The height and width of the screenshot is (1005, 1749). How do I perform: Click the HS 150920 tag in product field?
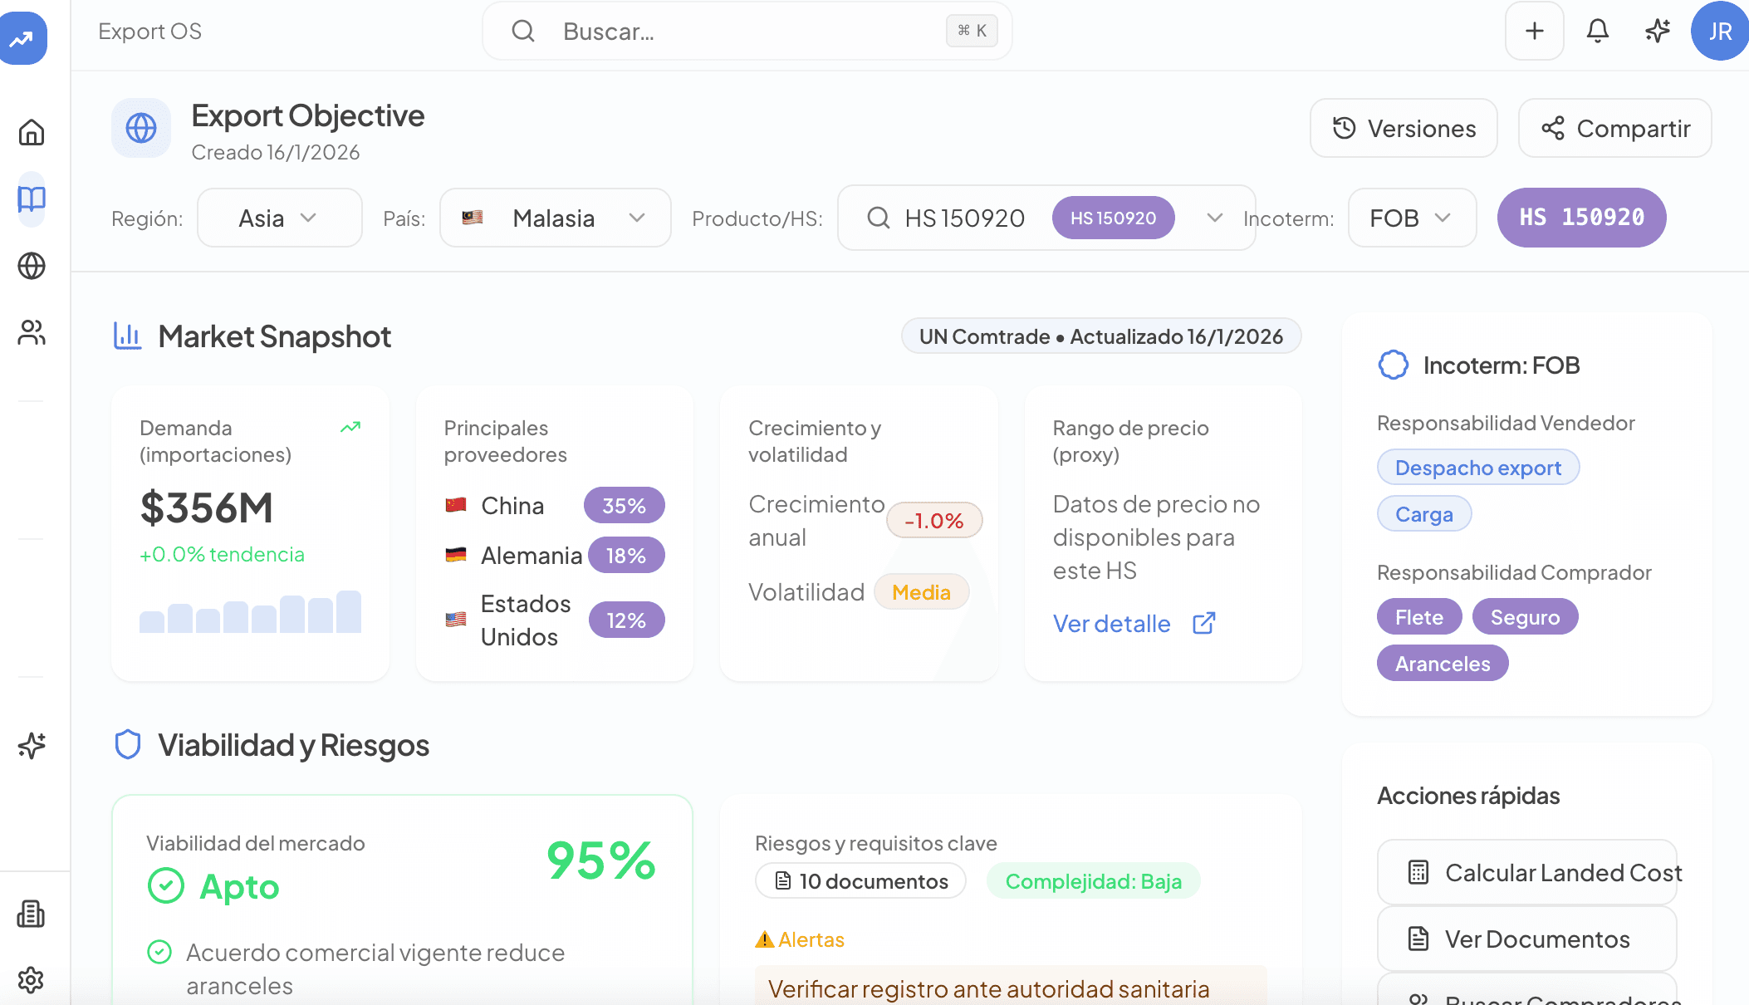[1113, 218]
